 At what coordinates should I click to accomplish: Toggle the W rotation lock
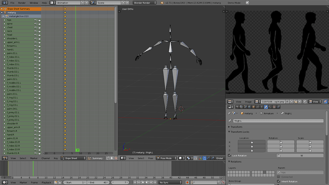pos(300,155)
